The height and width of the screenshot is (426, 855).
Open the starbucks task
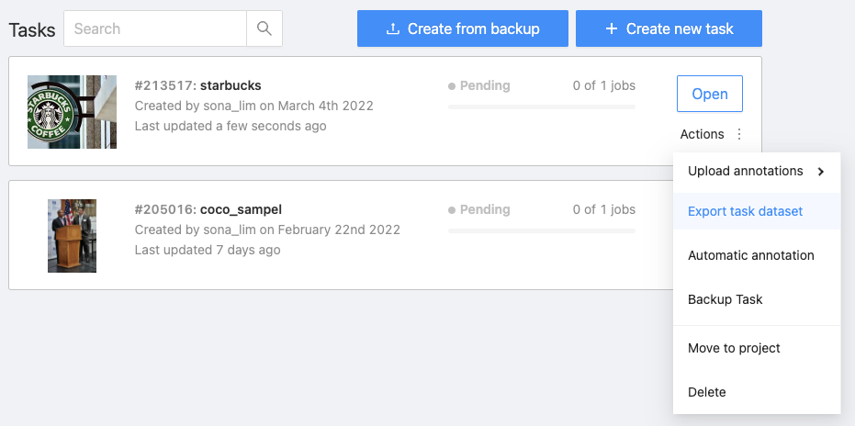[709, 94]
